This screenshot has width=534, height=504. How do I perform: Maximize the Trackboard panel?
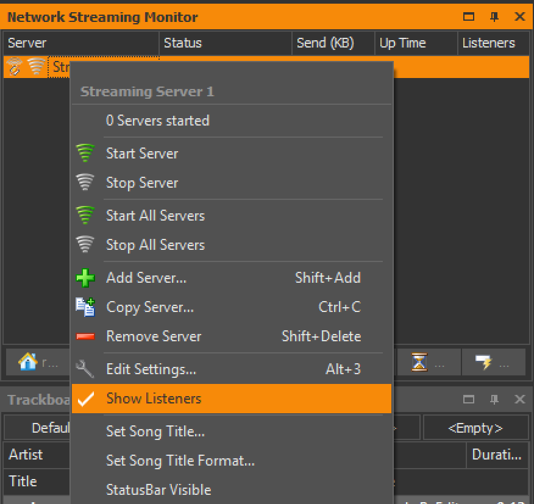click(469, 400)
